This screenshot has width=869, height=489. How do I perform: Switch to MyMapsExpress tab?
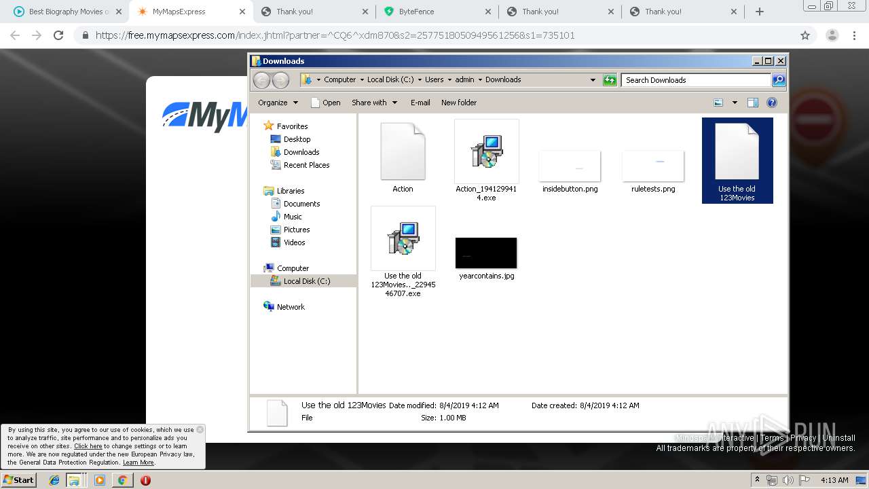[x=190, y=12]
